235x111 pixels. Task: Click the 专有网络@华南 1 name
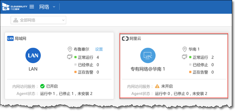pos(148,69)
